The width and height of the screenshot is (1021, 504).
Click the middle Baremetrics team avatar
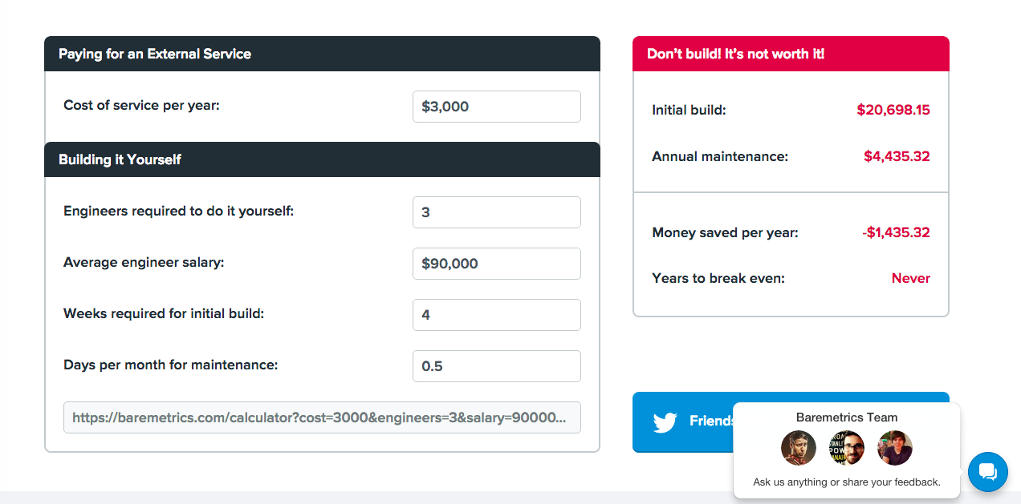click(846, 448)
